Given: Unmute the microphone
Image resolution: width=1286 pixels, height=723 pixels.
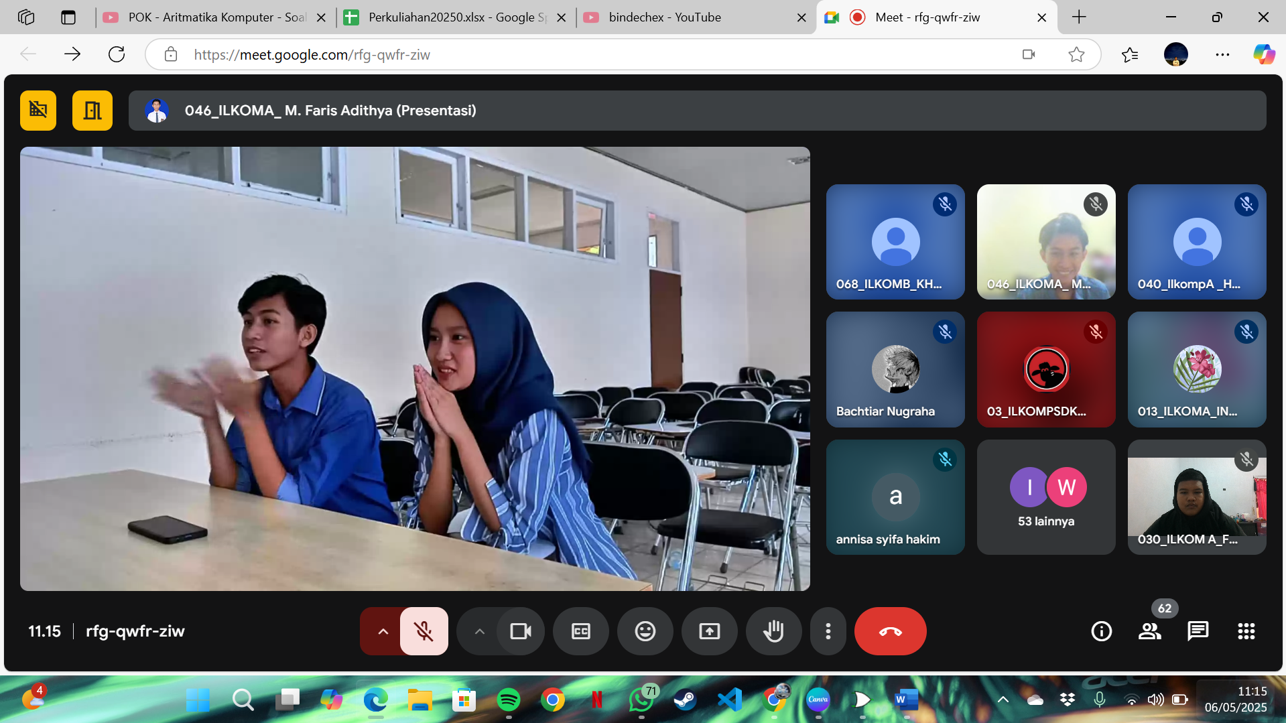Looking at the screenshot, I should pos(424,631).
